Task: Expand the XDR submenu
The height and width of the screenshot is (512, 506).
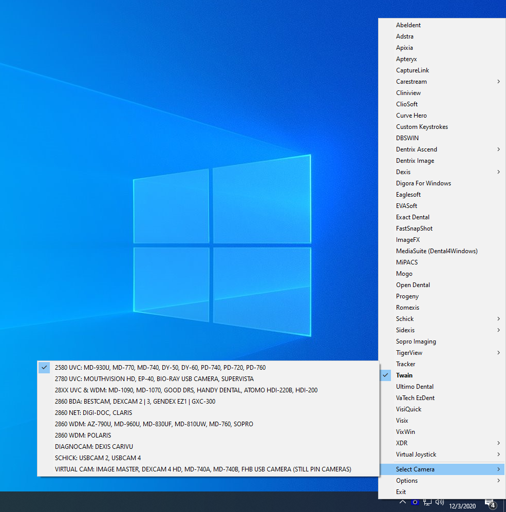Action: 442,443
